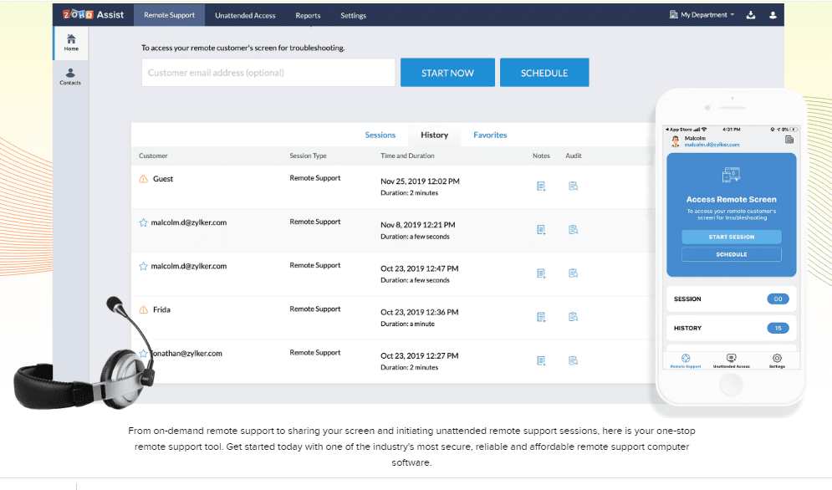Favorite the Nov 8 malcolm.d@zylker.com session
The image size is (832, 490).
pos(143,222)
